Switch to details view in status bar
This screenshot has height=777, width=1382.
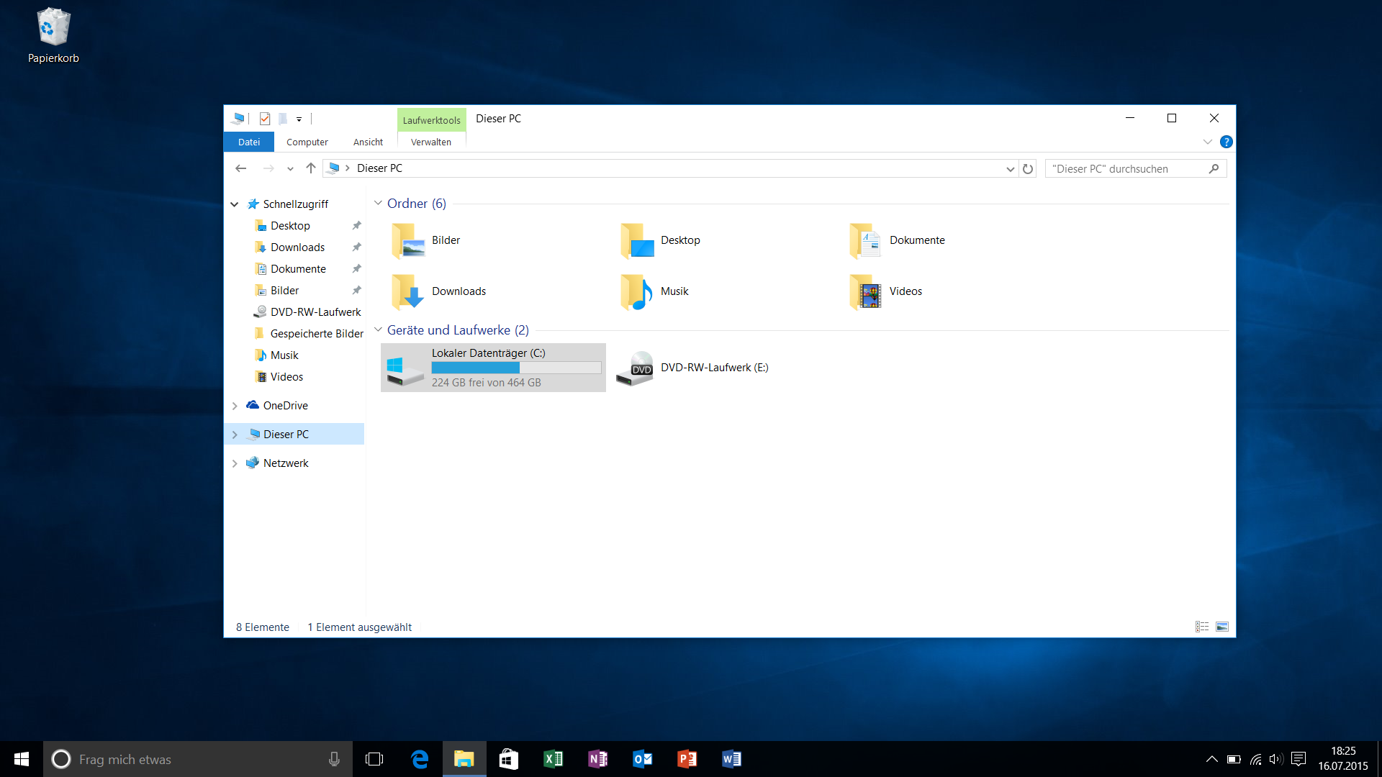pos(1201,627)
